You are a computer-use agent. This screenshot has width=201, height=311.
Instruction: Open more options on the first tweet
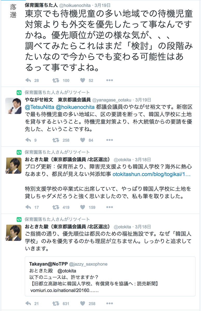pyautogui.click(x=109, y=80)
